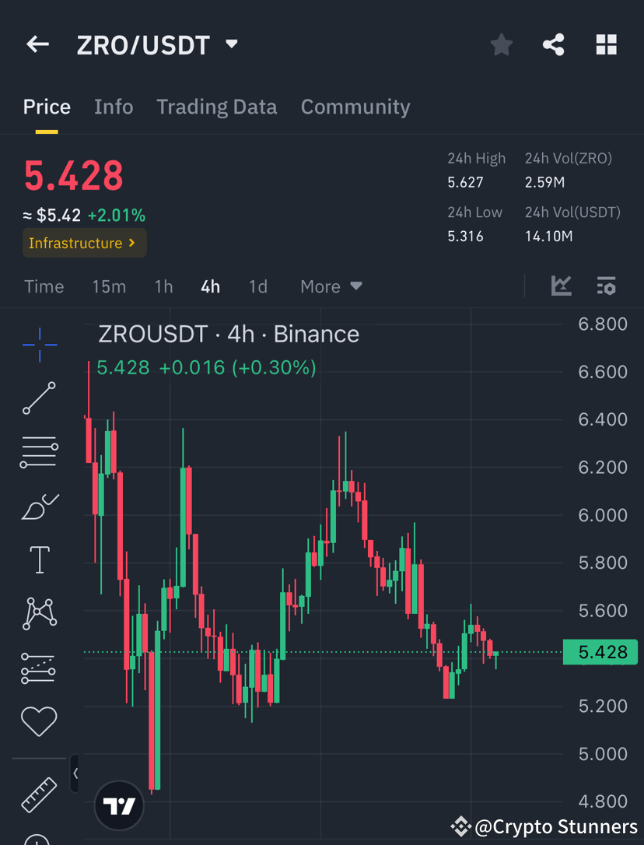Open the Infrastructure category link
644x845 pixels.
84,243
